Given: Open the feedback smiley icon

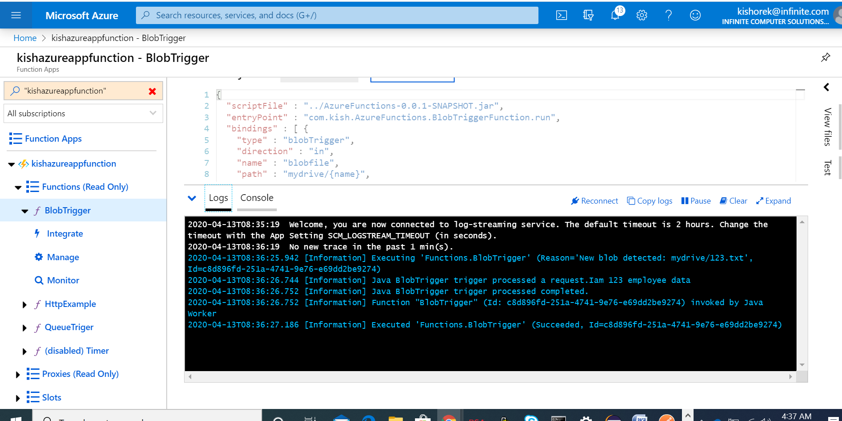Looking at the screenshot, I should (x=695, y=16).
